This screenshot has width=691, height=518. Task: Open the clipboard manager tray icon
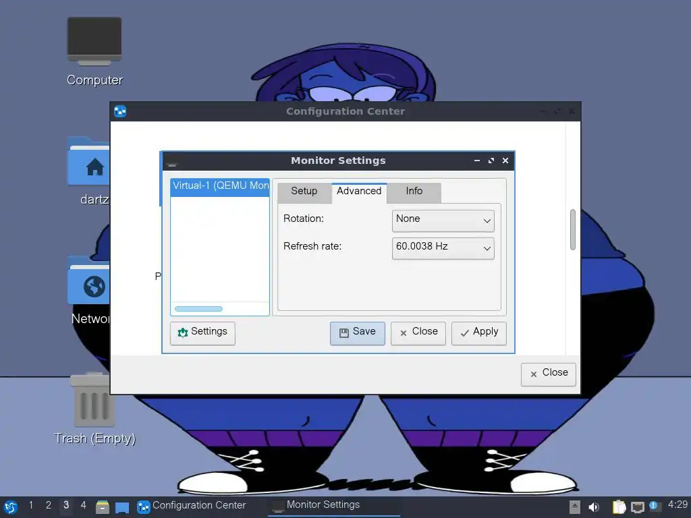[619, 507]
